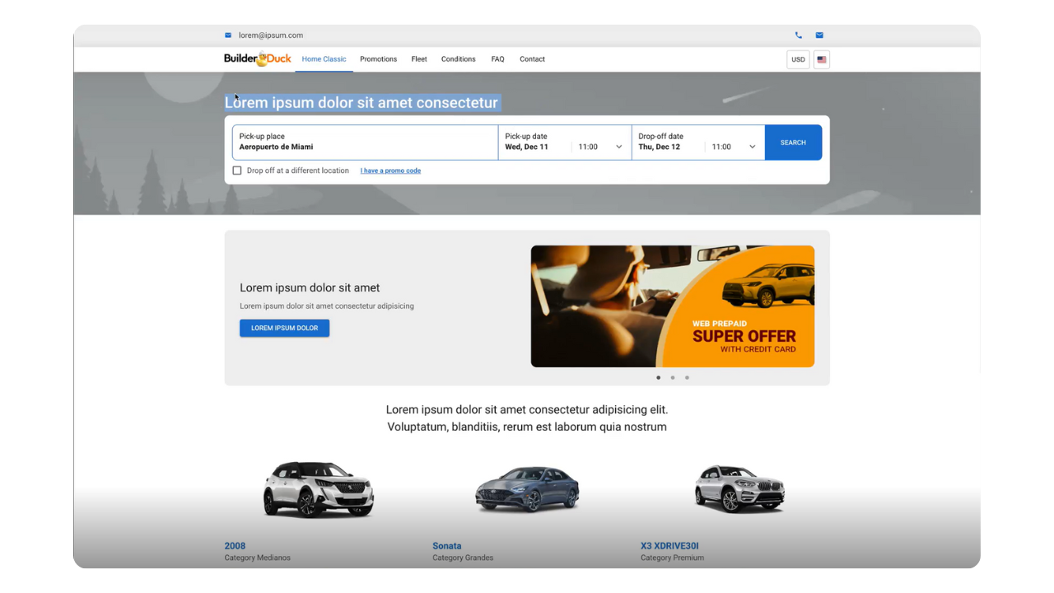Image resolution: width=1054 pixels, height=593 pixels.
Task: Click the Lorem Ipsum Dolor button
Action: pos(284,328)
